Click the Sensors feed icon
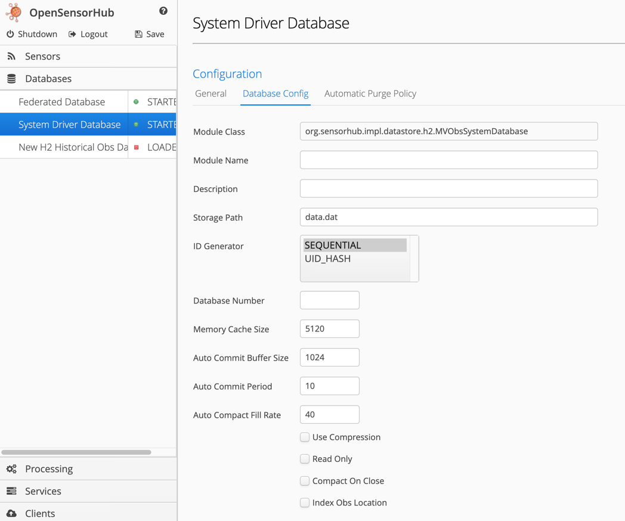This screenshot has width=625, height=521. tap(11, 56)
